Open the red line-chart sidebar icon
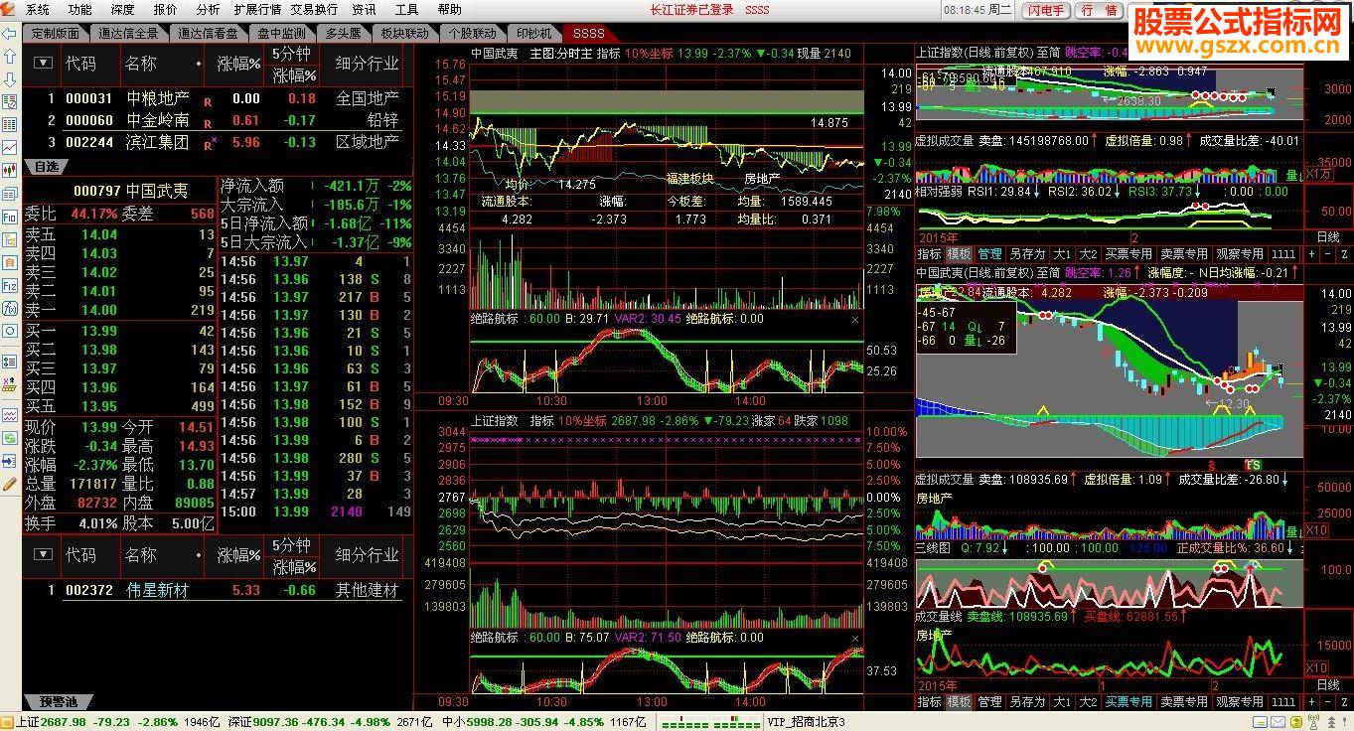The image size is (1354, 731). (11, 148)
